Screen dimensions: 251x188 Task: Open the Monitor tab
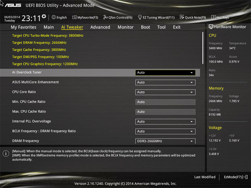pos(125,27)
